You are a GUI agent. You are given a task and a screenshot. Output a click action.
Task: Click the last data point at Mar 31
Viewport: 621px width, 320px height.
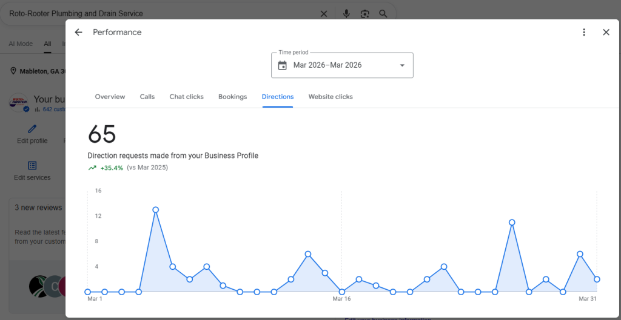[597, 279]
